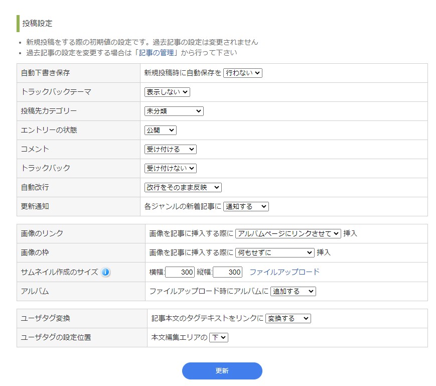Click the info icon beside サムネイル作成のサイズ
Viewport: 436px width, 386px height.
(105, 272)
